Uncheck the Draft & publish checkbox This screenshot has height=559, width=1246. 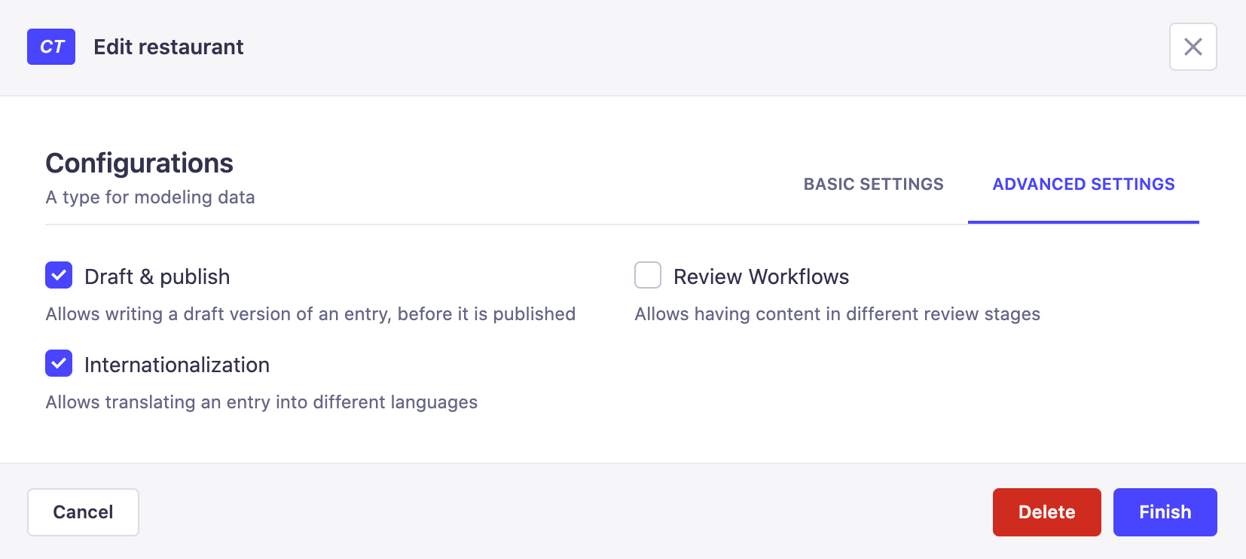coord(59,276)
